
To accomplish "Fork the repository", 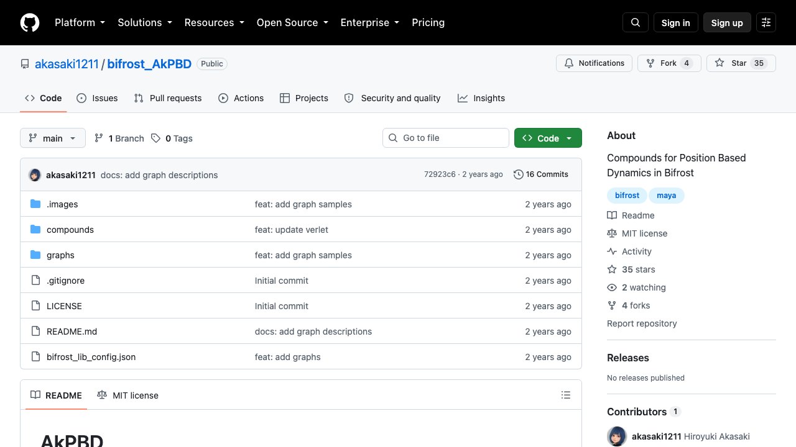I will coord(669,63).
